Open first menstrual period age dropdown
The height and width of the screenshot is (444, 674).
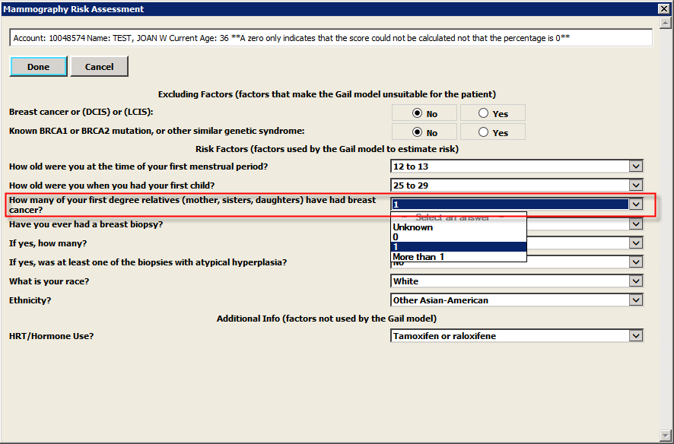(636, 166)
